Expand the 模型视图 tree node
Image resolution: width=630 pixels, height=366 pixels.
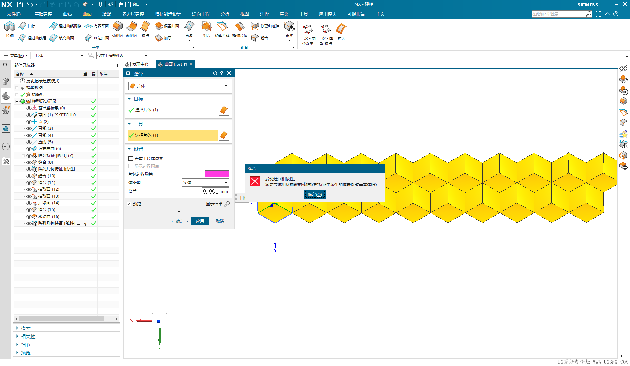click(17, 88)
